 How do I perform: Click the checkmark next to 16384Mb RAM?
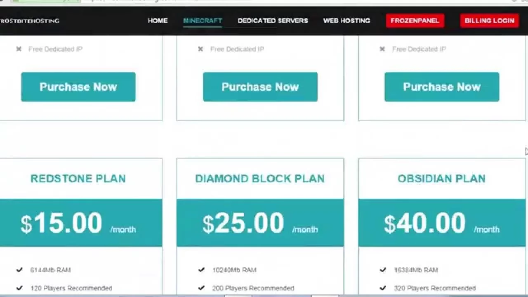(x=383, y=270)
